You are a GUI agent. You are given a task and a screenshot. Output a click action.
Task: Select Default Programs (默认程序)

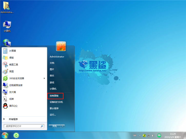click(54, 108)
